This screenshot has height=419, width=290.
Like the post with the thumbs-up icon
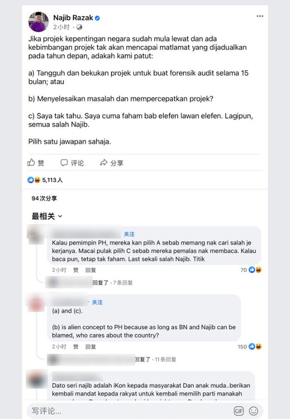pos(31,162)
